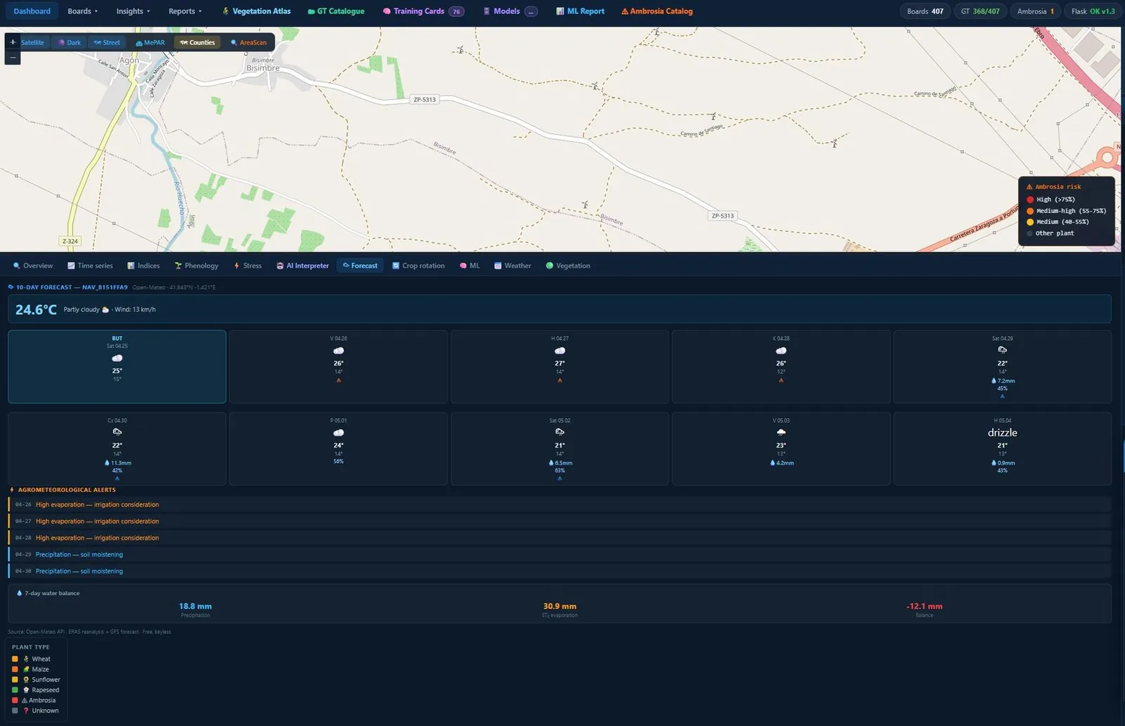Open the GT Catalogue page
Screen dimensions: 1125x726
336,11
